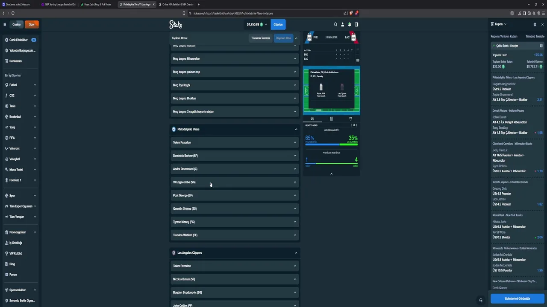The height and width of the screenshot is (307, 547).
Task: Open a new browser tab with the plus
Action: click(198, 4)
